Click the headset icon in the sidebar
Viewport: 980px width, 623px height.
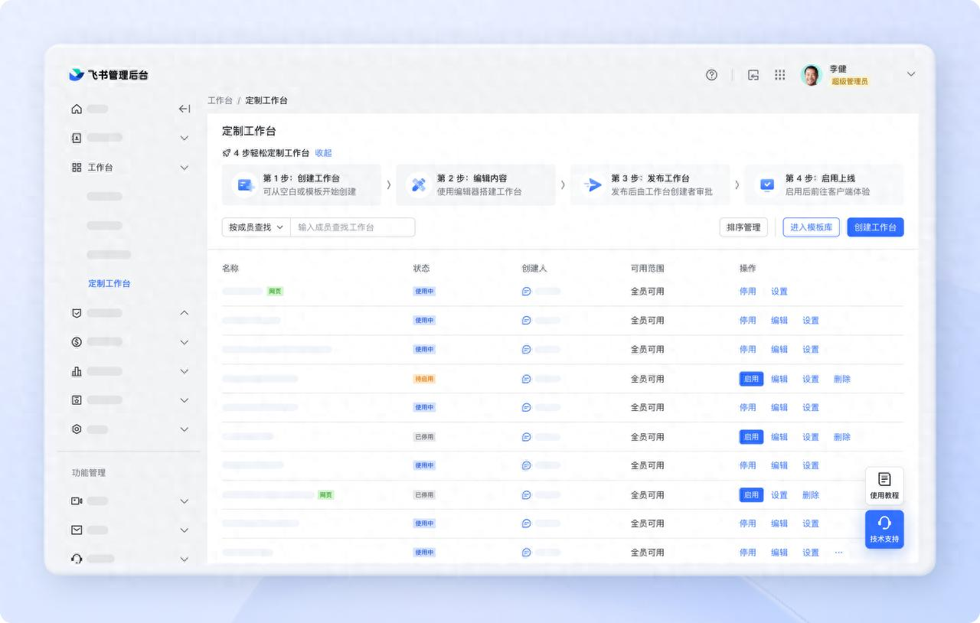(77, 559)
